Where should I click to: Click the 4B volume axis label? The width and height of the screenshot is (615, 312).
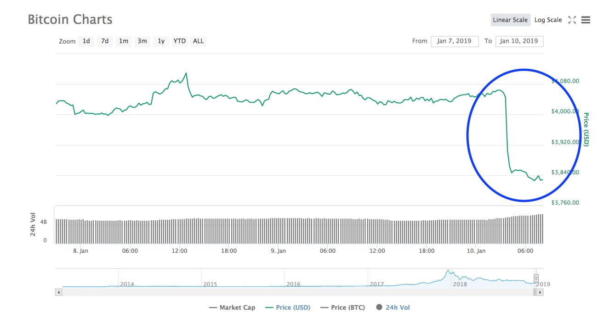[44, 222]
